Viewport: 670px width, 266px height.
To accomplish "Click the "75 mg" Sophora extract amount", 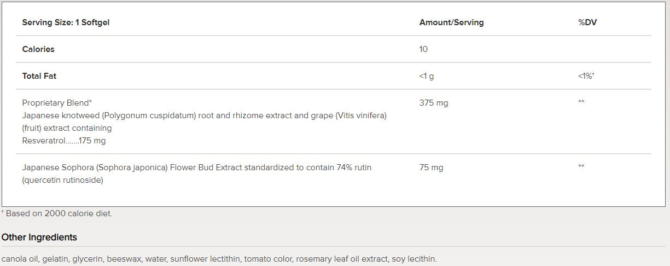I will [x=432, y=167].
